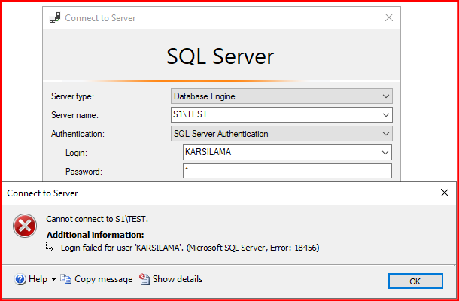Open the Help dropdown arrow
The height and width of the screenshot is (301, 459).
pyautogui.click(x=53, y=280)
